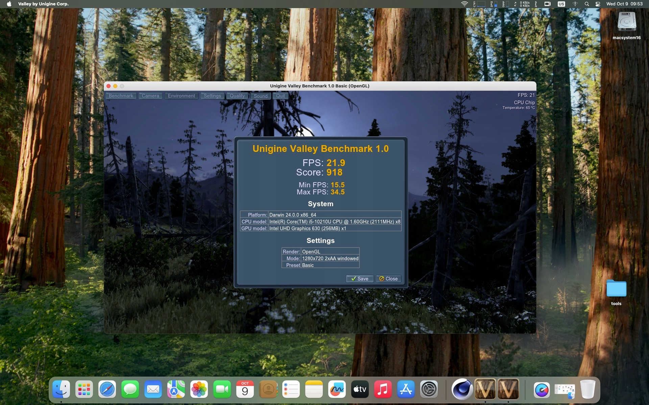Viewport: 649px width, 405px height.
Task: Open the macsystem16 drive icon
Action: pos(627,22)
